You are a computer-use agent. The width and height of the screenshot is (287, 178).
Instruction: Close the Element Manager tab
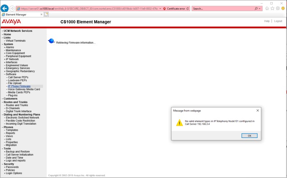point(41,14)
